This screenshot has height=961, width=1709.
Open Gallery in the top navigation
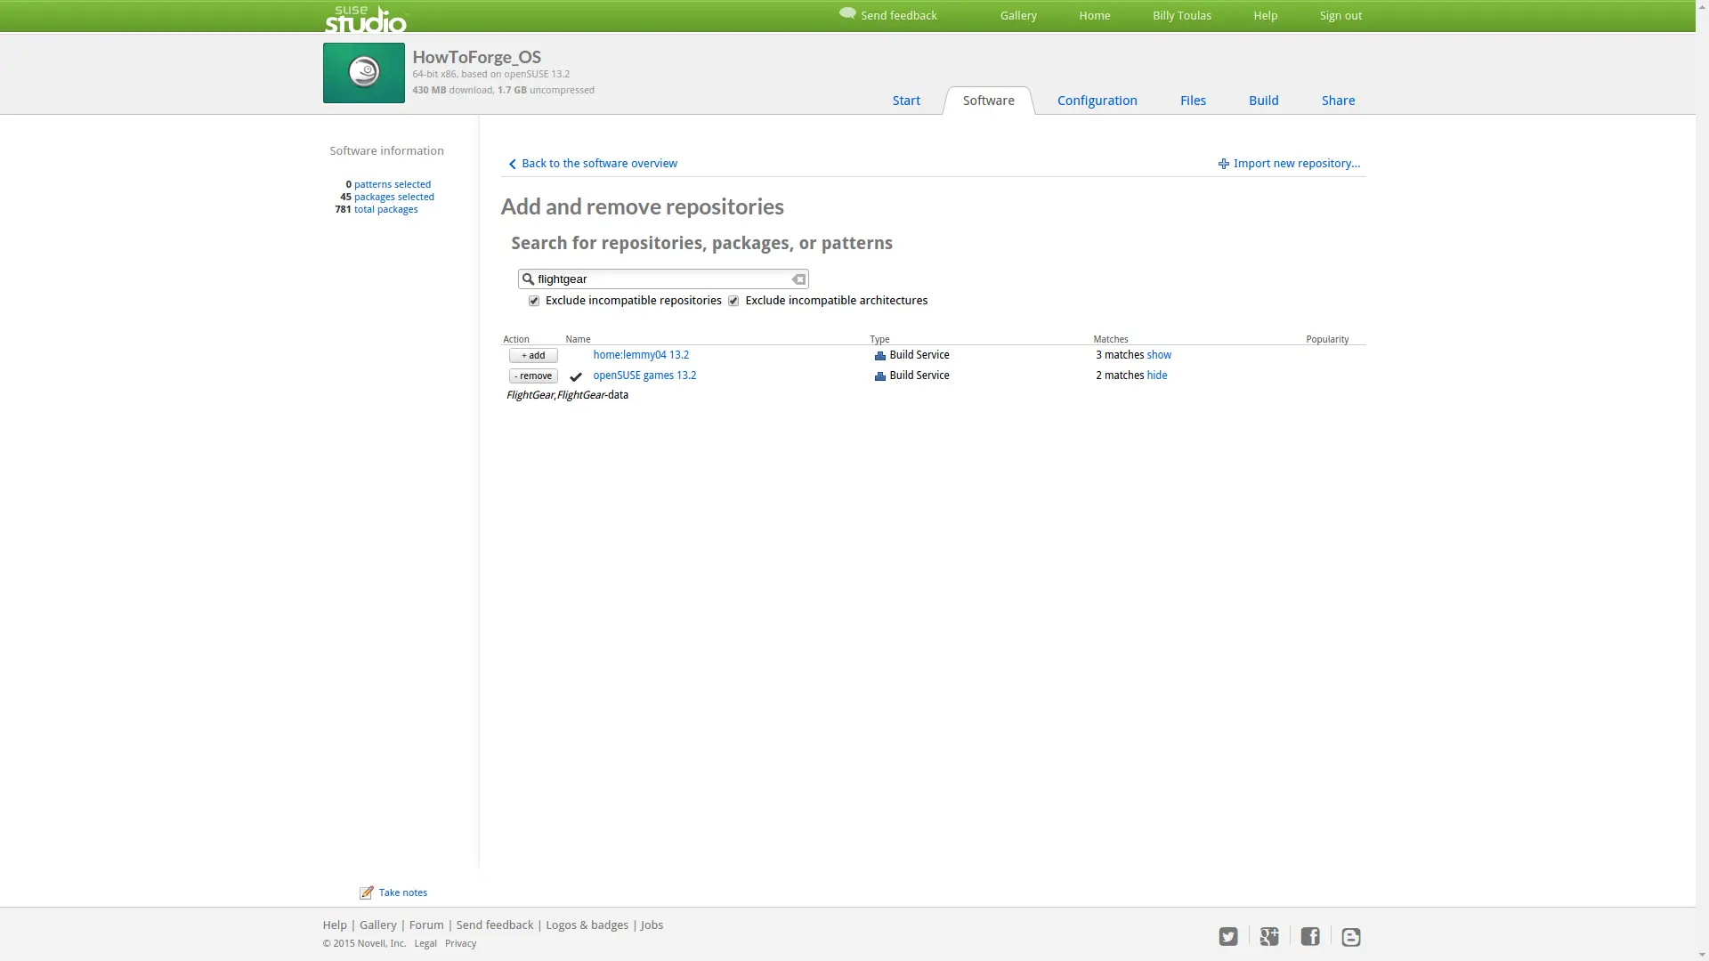tap(1018, 15)
